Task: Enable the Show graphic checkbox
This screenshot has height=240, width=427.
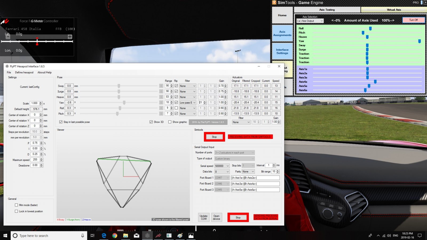Action: tap(170, 122)
